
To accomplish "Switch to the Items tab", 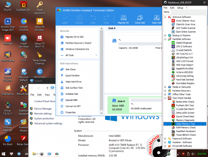I will point(166,12).
